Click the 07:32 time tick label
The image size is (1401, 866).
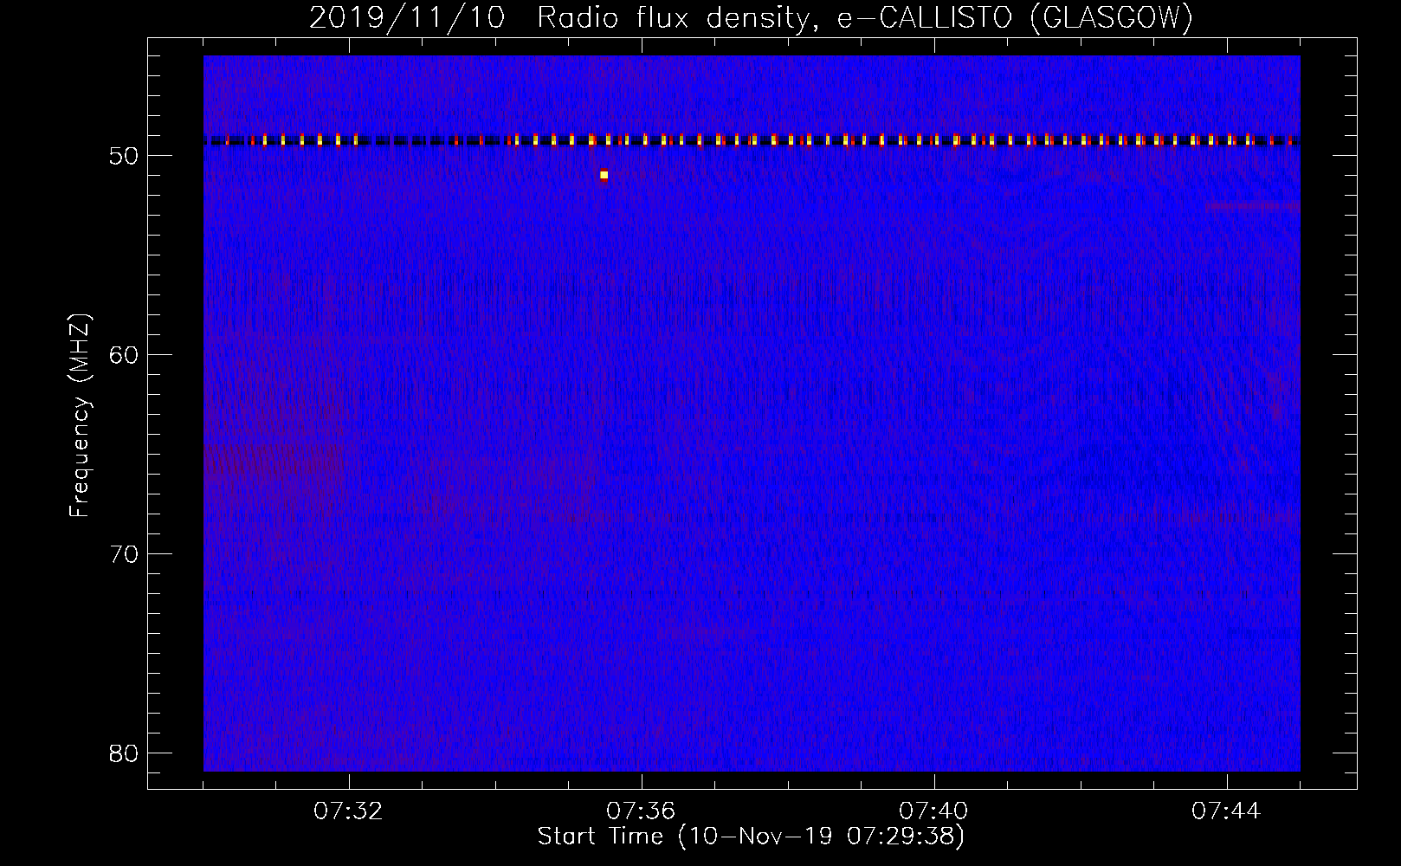[348, 811]
